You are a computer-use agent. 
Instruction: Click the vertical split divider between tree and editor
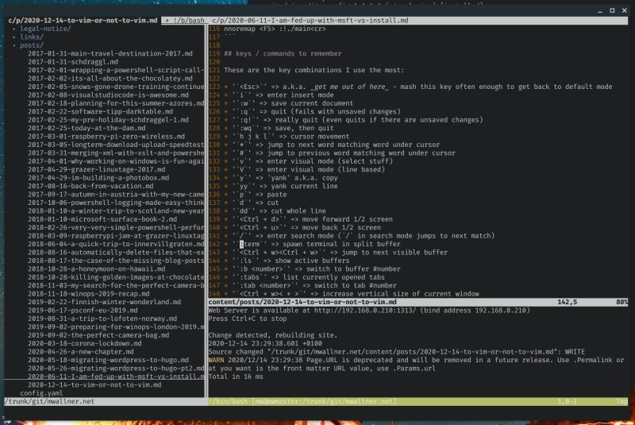(206, 211)
